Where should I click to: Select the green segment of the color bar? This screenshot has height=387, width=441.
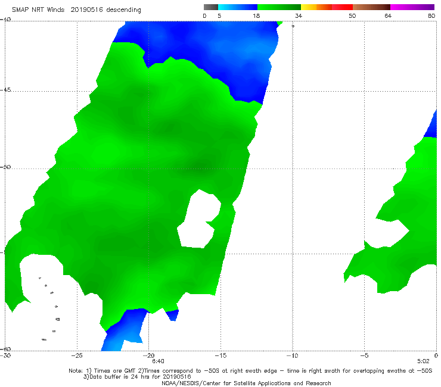tap(279, 7)
